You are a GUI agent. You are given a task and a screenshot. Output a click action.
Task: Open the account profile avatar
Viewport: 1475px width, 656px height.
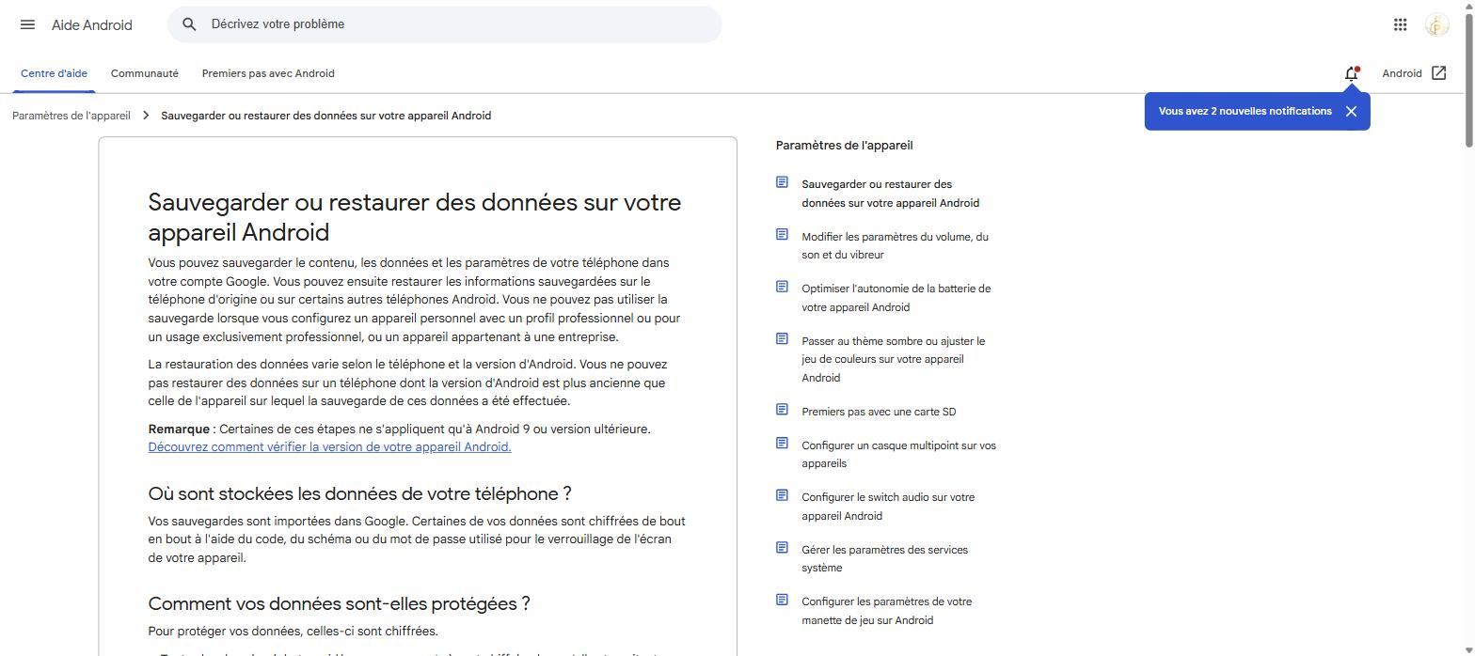1436,24
